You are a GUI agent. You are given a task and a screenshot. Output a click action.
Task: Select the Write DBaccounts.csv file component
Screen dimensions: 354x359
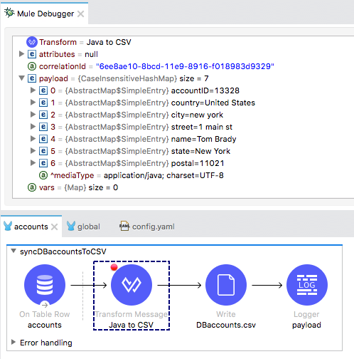226,285
